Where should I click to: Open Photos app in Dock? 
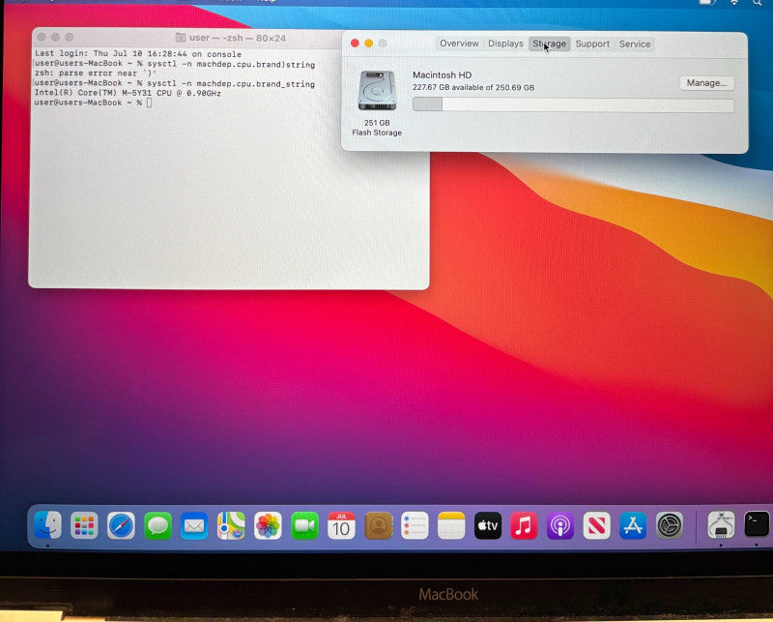point(268,525)
